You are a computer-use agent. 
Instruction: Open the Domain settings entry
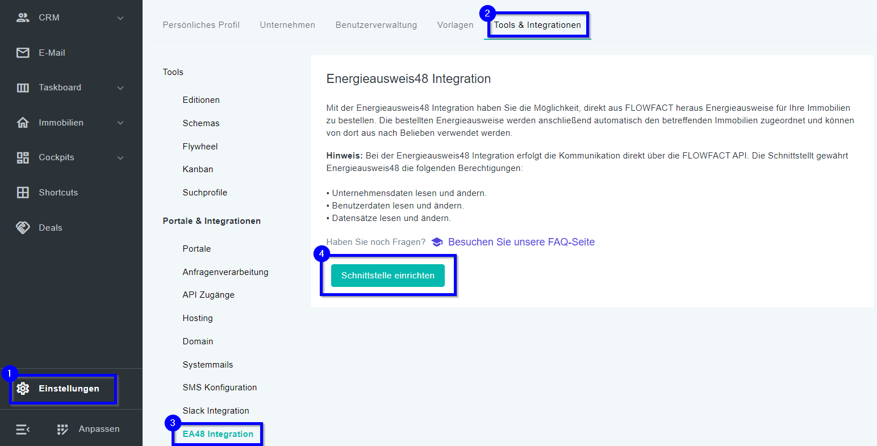[x=198, y=341]
